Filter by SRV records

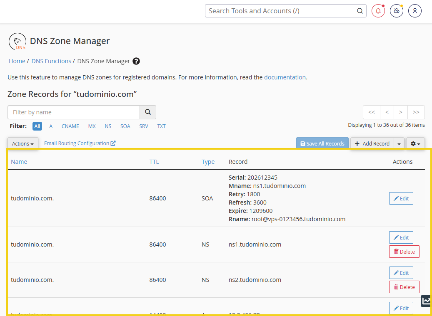point(144,126)
